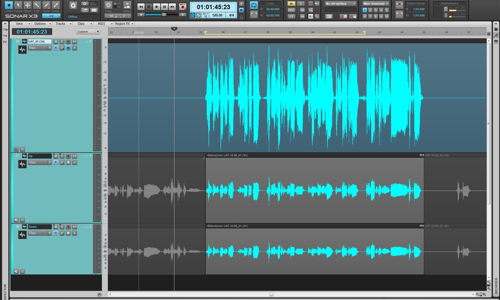The height and width of the screenshot is (300, 500).
Task: Stop playback
Action: 149,7
